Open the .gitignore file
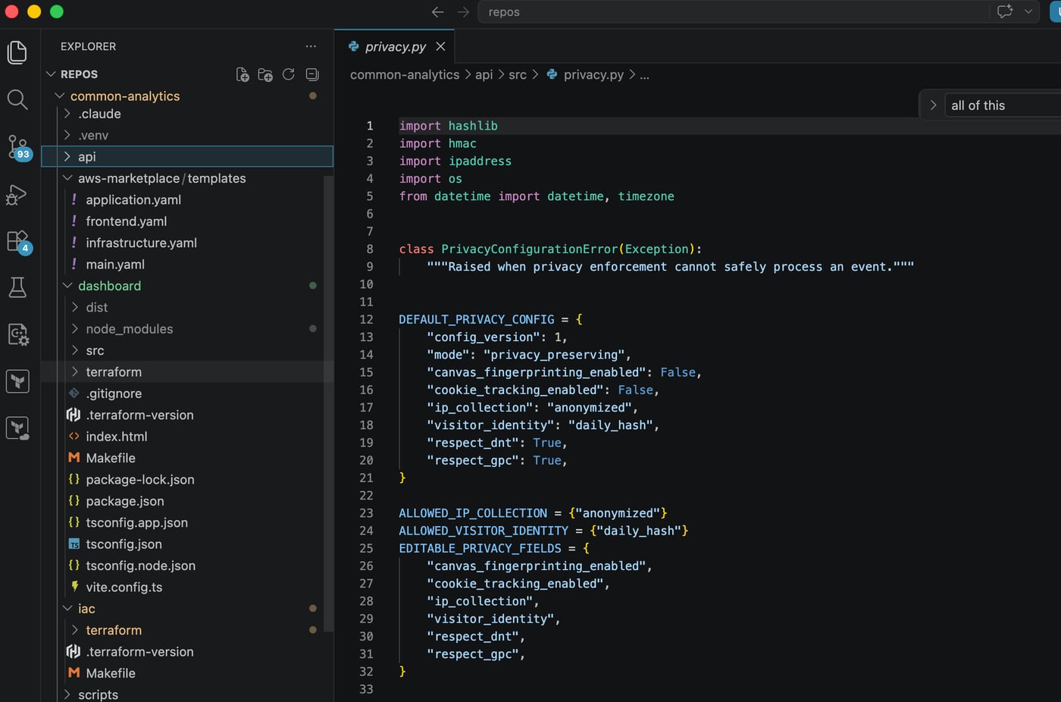The width and height of the screenshot is (1061, 702). click(x=114, y=393)
